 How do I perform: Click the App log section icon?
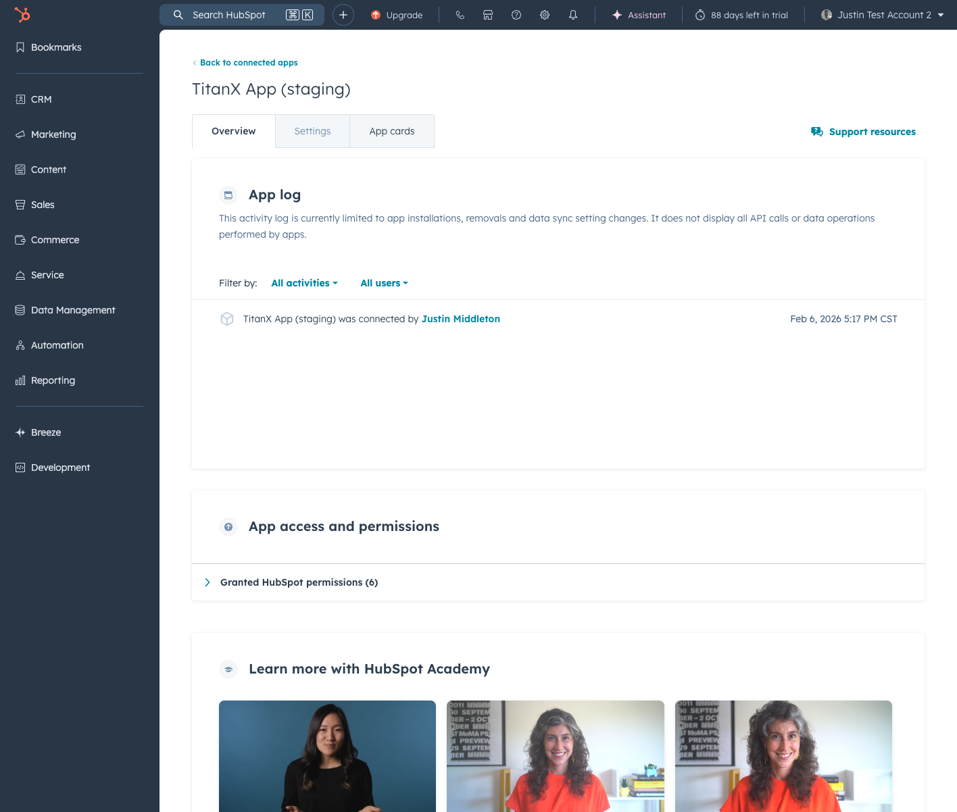click(228, 195)
